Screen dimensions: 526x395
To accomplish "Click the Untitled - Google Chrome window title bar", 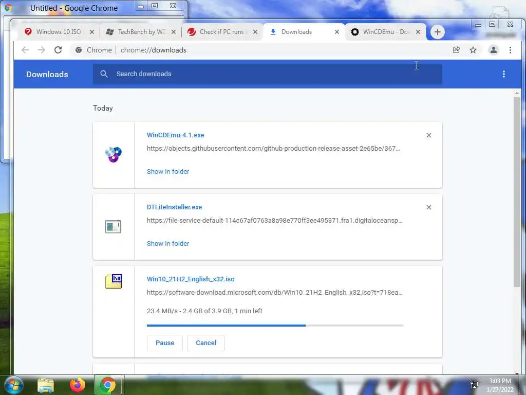I will click(74, 8).
